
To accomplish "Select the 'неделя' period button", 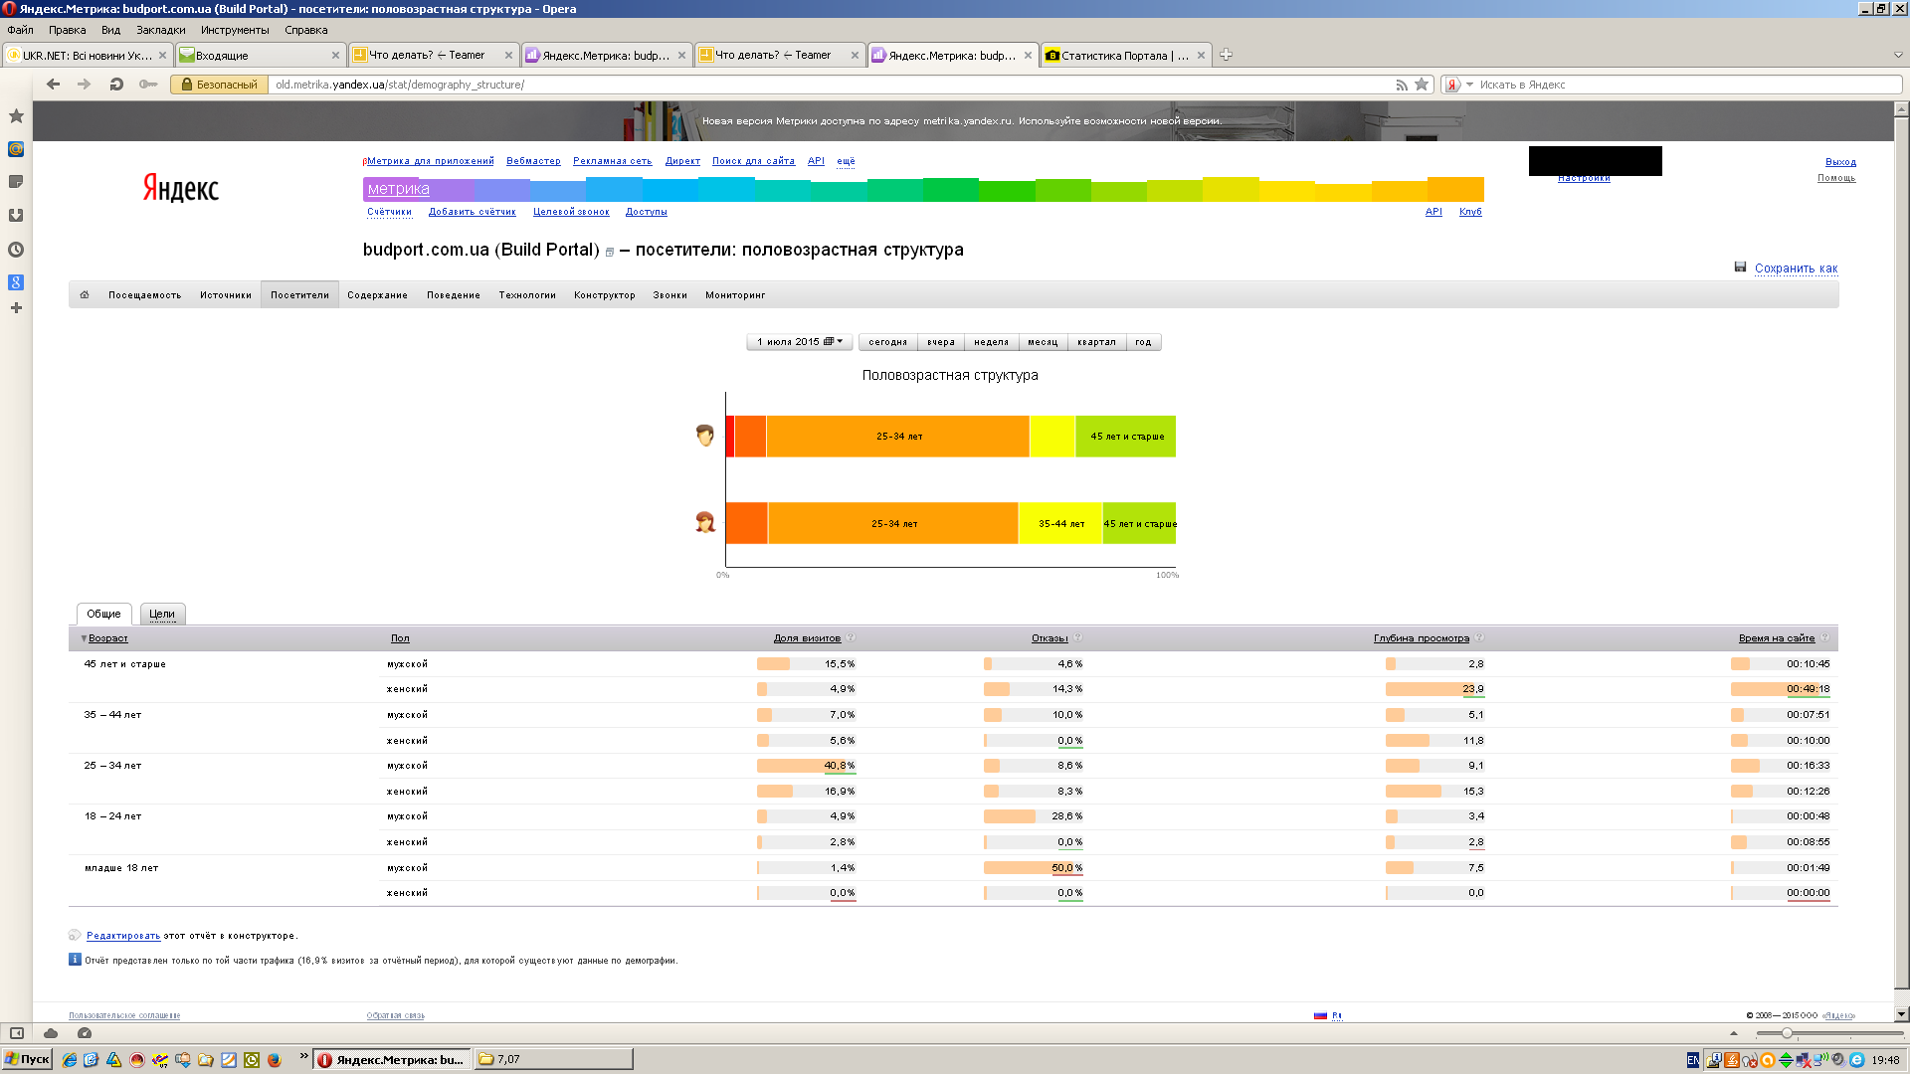I will coord(991,342).
